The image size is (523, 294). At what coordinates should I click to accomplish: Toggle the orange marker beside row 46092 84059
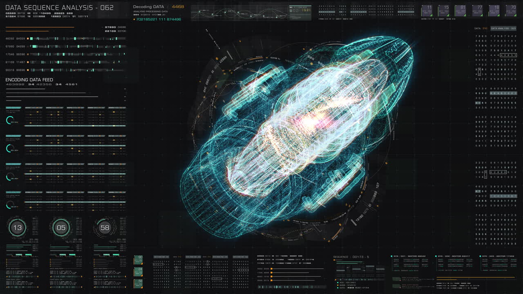coord(27,39)
